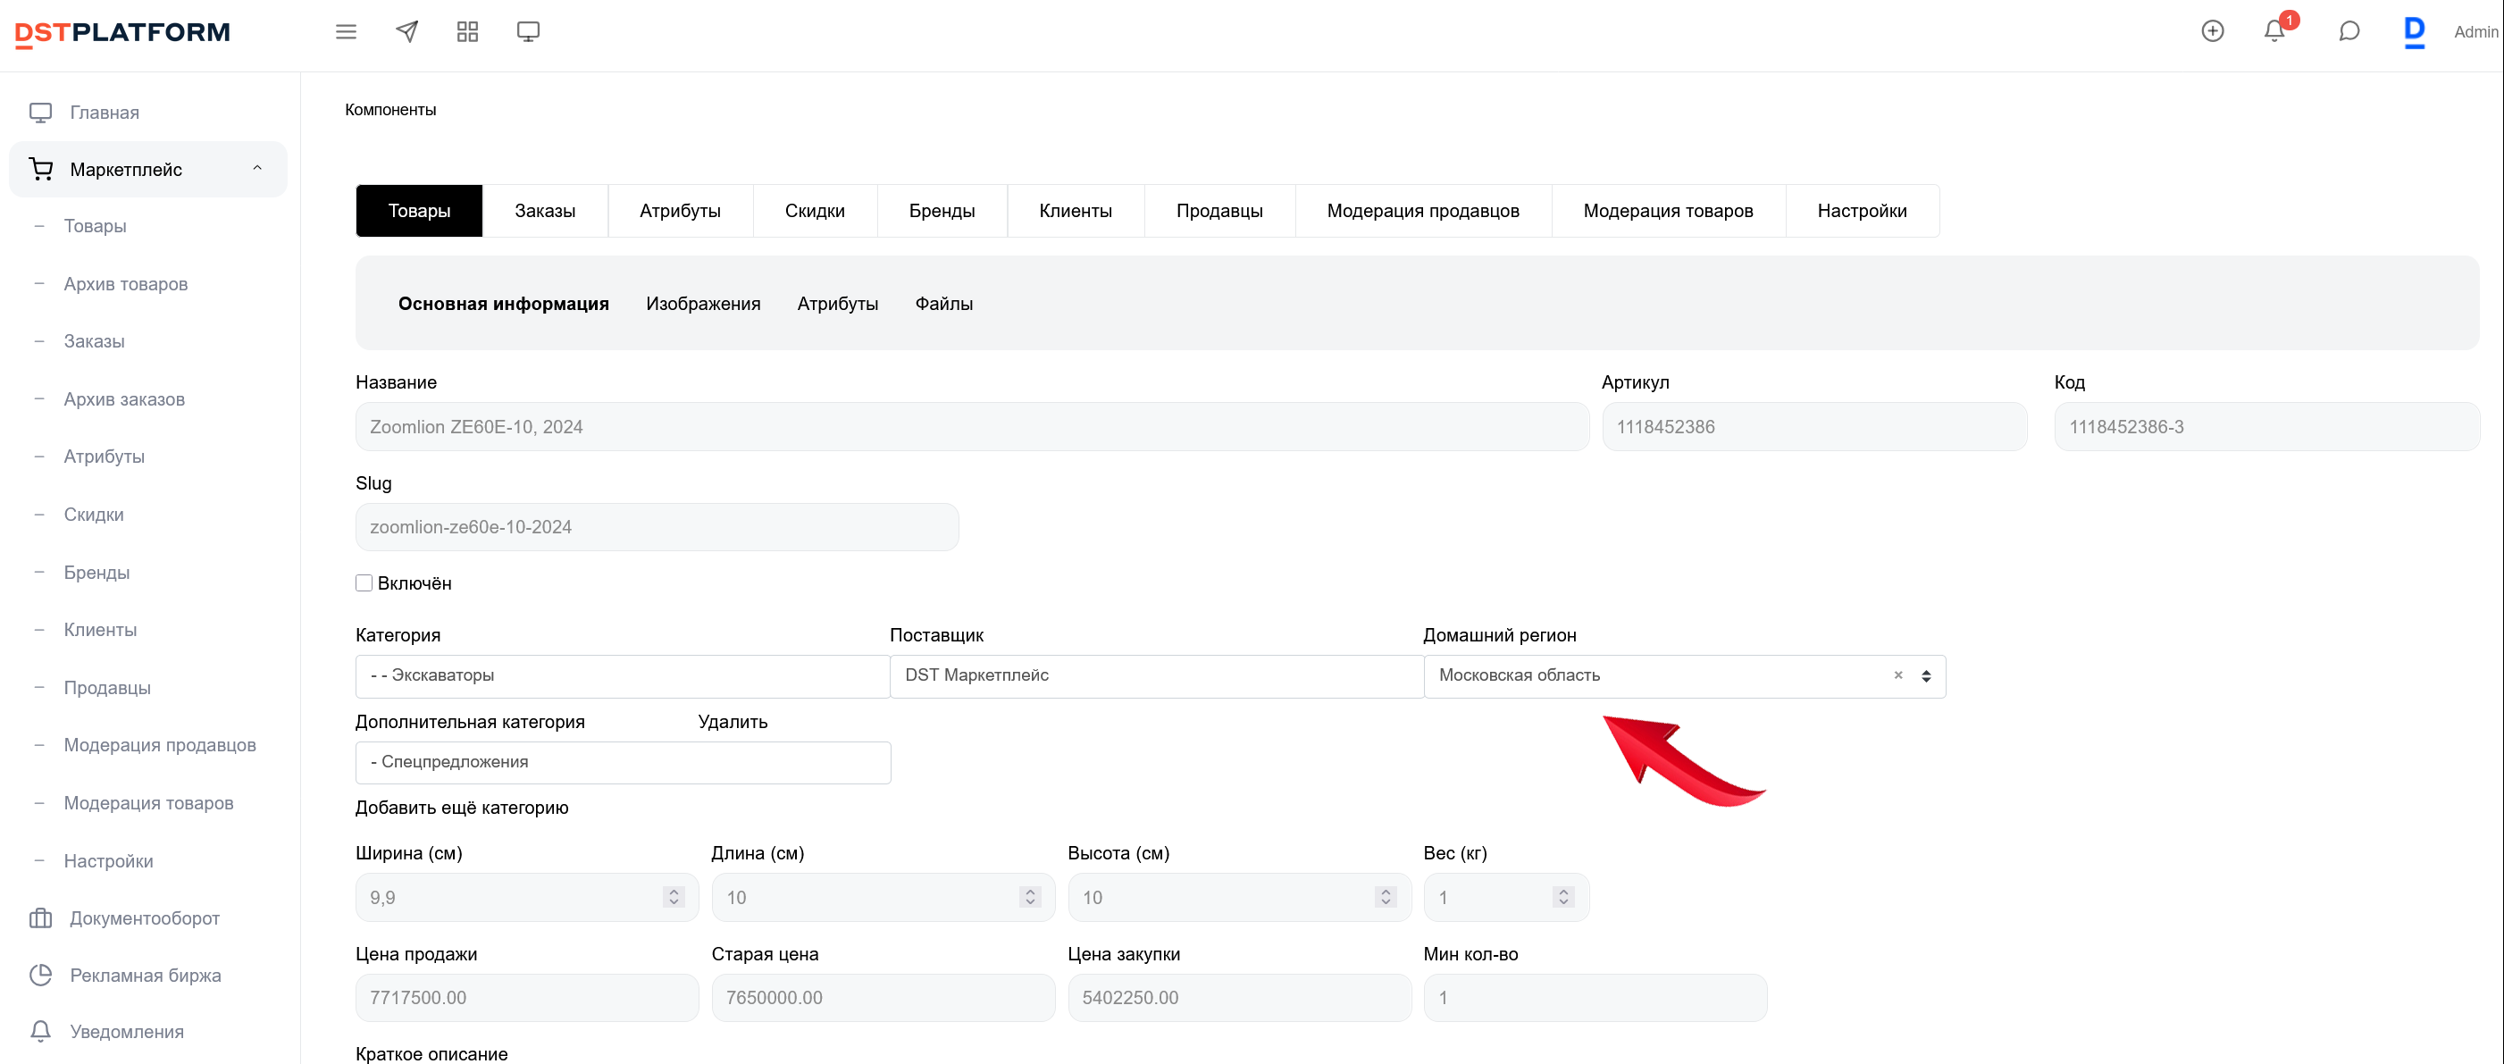Click Добавить ещё категорию link
This screenshot has width=2504, height=1064.
tap(462, 808)
